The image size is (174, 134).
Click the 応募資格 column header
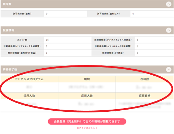point(145,96)
